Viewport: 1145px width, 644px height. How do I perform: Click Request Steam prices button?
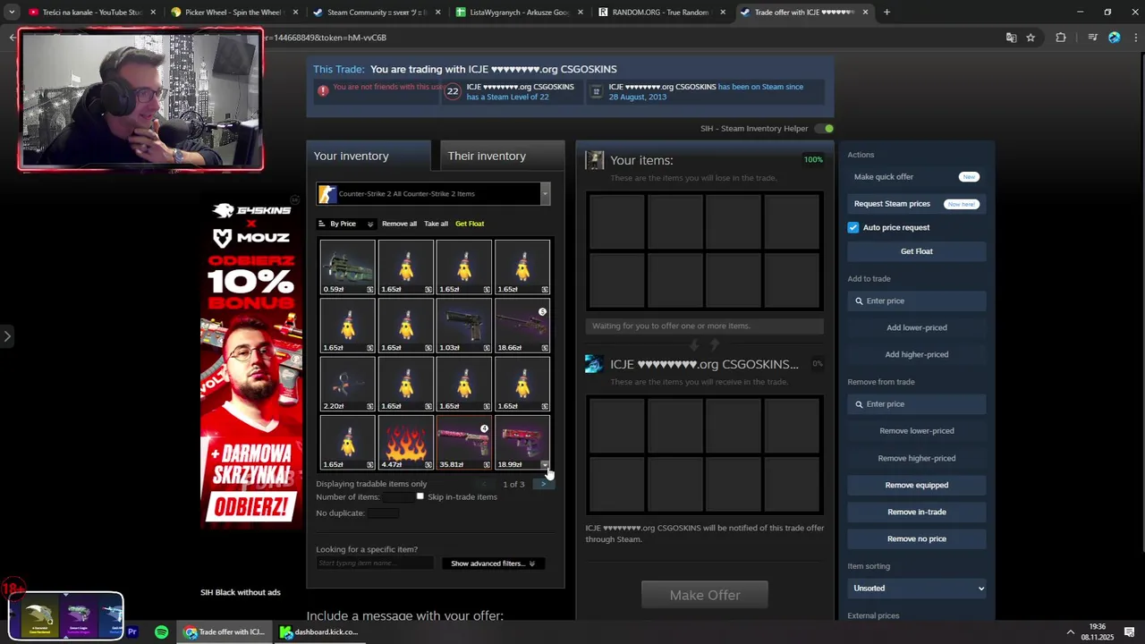[x=917, y=204]
